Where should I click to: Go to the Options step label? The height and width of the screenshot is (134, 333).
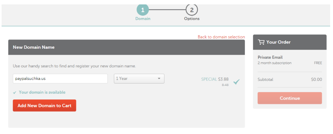(x=192, y=19)
